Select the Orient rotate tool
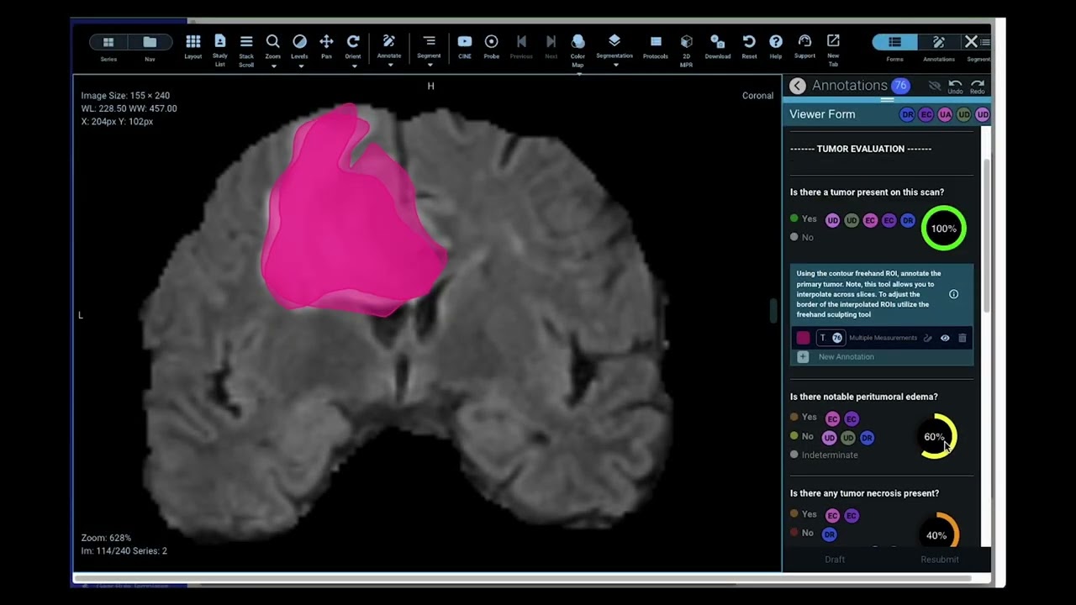 pos(353,41)
